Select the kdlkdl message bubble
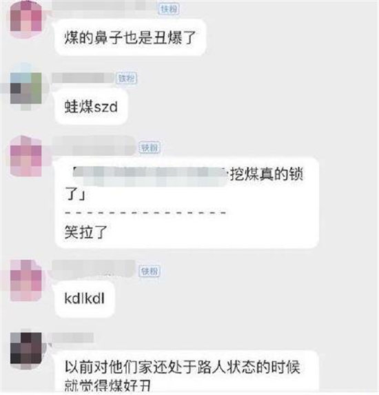 click(85, 298)
